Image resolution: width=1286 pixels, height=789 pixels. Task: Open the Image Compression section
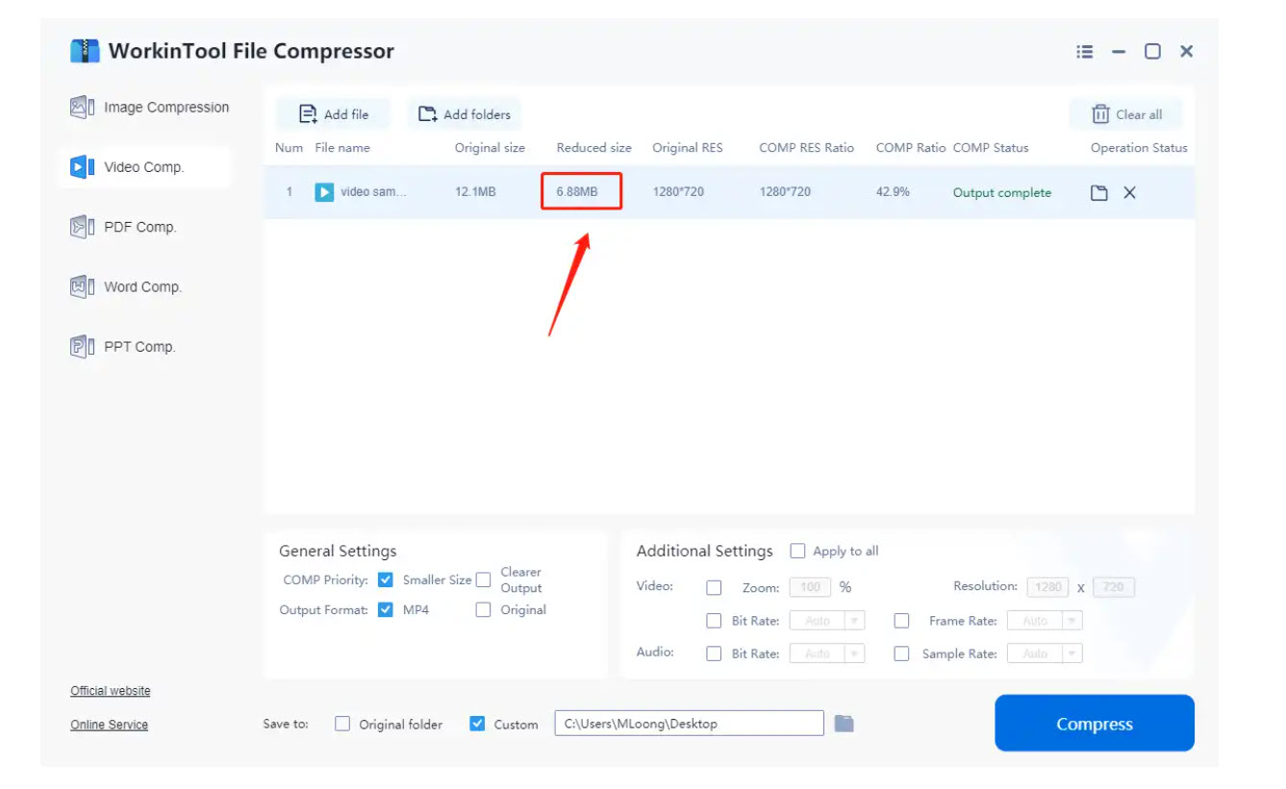pyautogui.click(x=149, y=108)
